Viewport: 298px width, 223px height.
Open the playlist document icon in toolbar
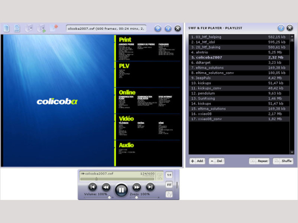(7, 29)
